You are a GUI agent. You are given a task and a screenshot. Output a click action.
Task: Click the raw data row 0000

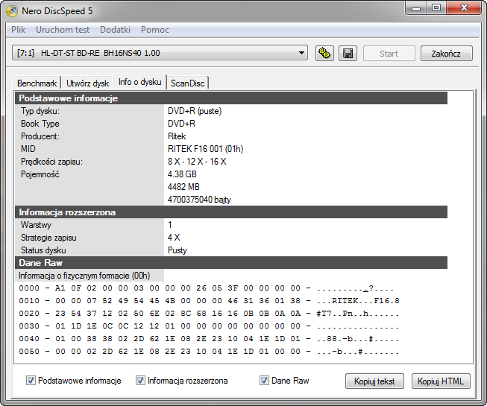coord(206,288)
